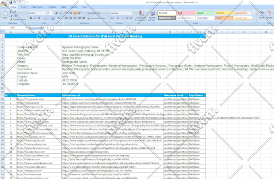Toggle top vertical alignment
The width and height of the screenshot is (274, 179).
click(66, 13)
